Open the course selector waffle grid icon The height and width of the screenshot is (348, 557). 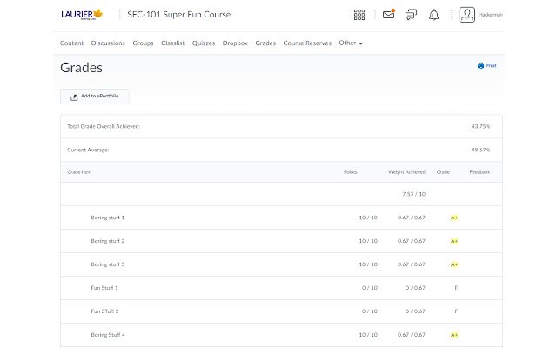pyautogui.click(x=359, y=15)
